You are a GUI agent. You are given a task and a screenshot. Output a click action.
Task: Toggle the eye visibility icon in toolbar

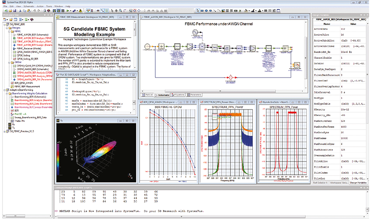(98, 11)
